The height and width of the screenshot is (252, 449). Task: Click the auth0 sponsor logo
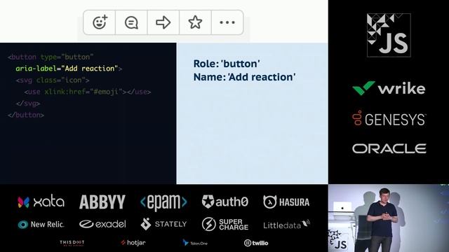pos(224,202)
